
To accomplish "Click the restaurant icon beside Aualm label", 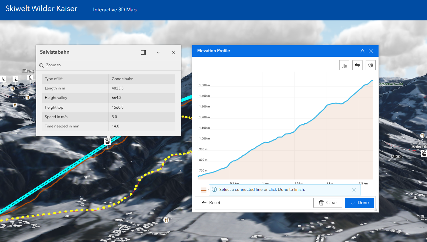I will click(x=28, y=98).
